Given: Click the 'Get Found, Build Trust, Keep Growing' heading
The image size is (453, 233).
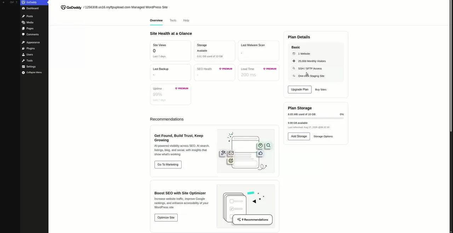Looking at the screenshot, I should 179,138.
